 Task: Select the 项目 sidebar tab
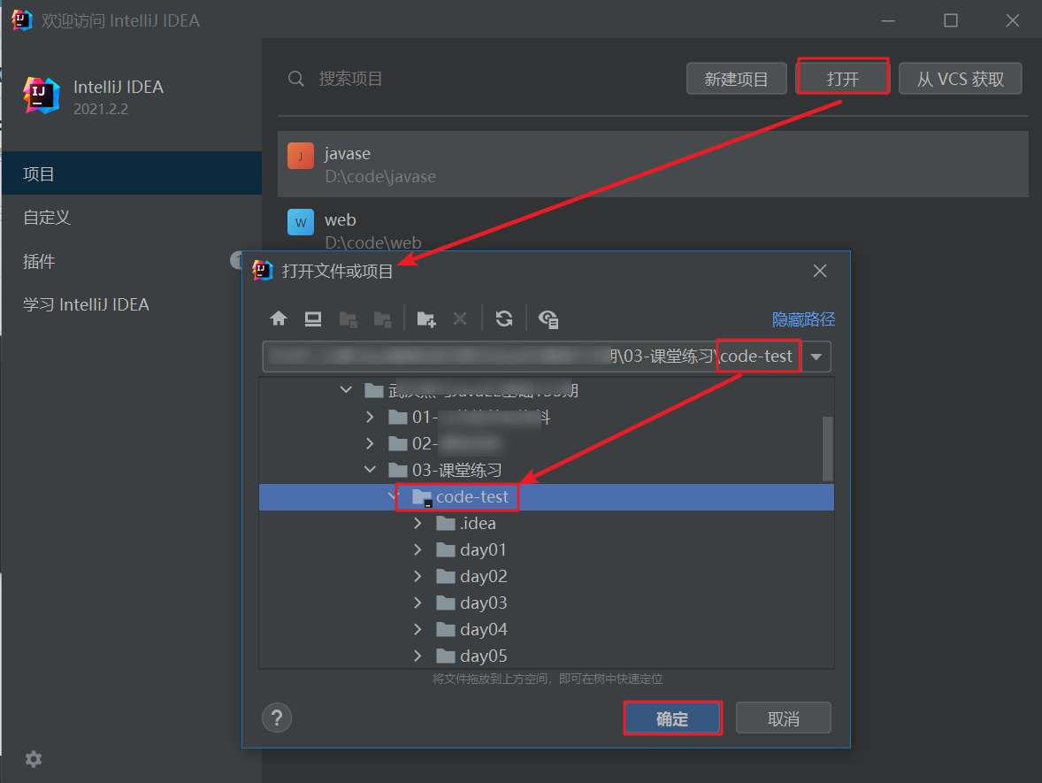132,173
